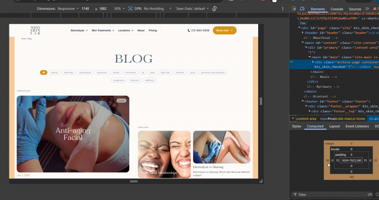The height and width of the screenshot is (200, 379).
Task: Expand the footer__top div node
Action: (x=309, y=111)
